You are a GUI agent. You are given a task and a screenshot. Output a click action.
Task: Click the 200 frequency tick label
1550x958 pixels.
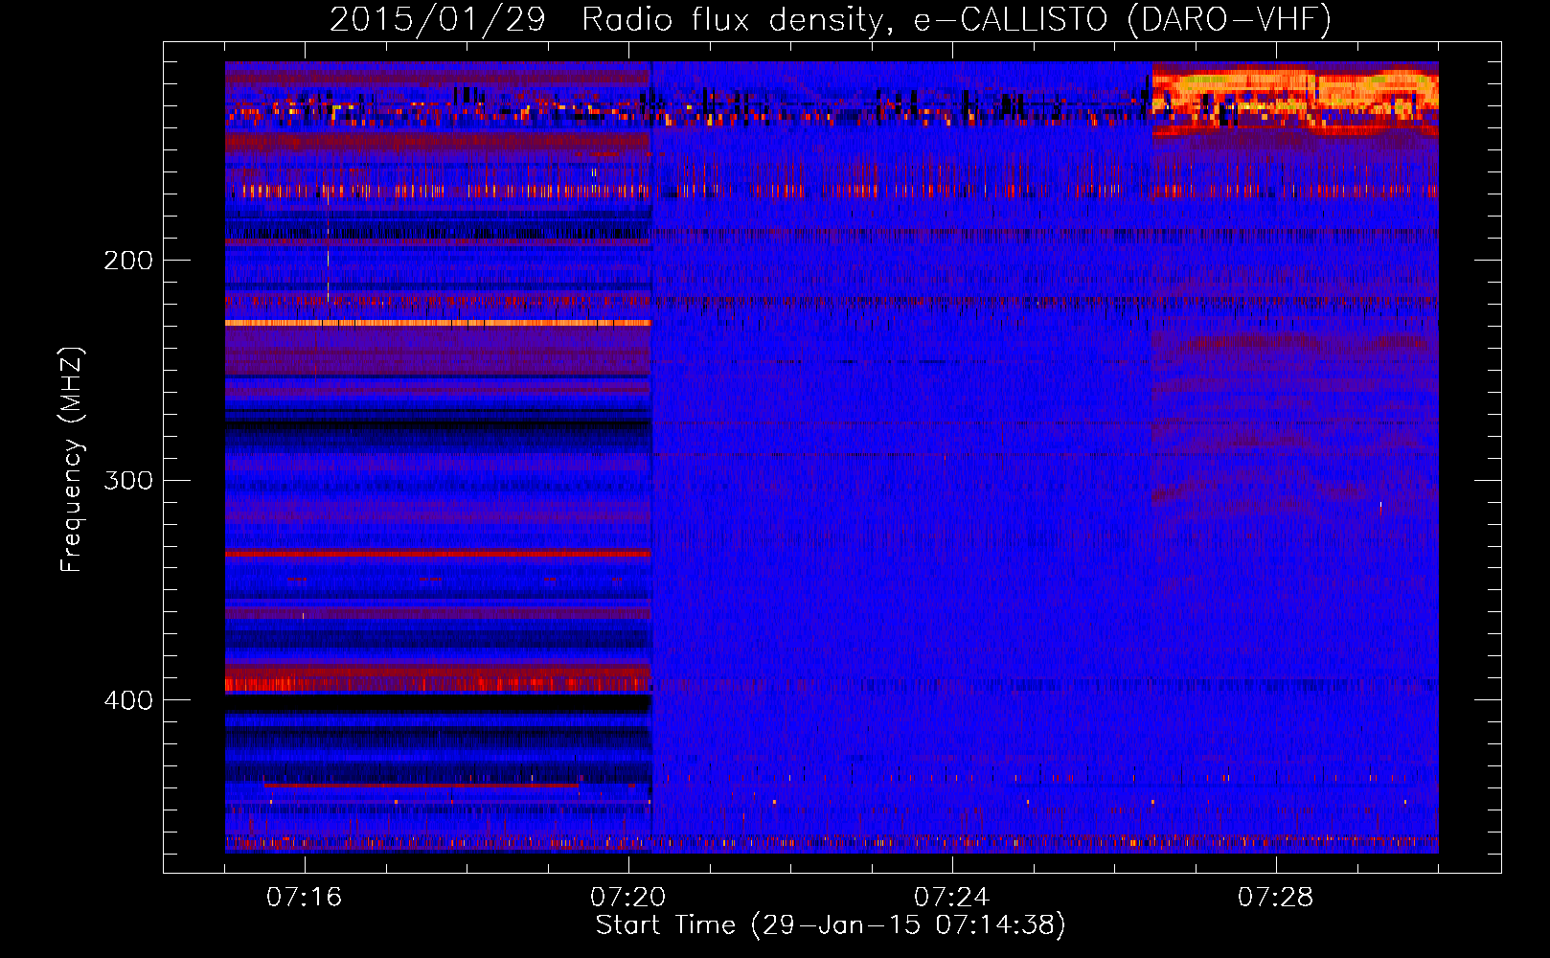tap(128, 261)
